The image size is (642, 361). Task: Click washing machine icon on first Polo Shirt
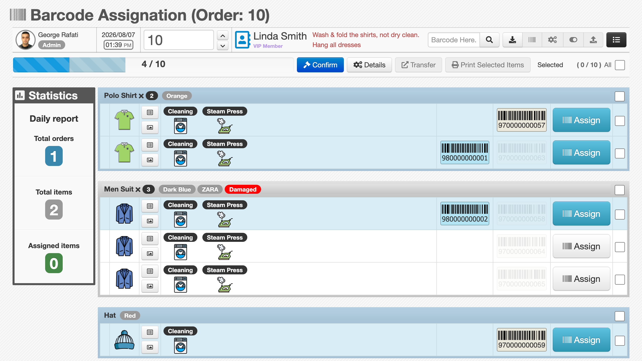181,126
